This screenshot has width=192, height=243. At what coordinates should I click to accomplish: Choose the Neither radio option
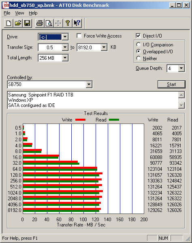click(139, 58)
